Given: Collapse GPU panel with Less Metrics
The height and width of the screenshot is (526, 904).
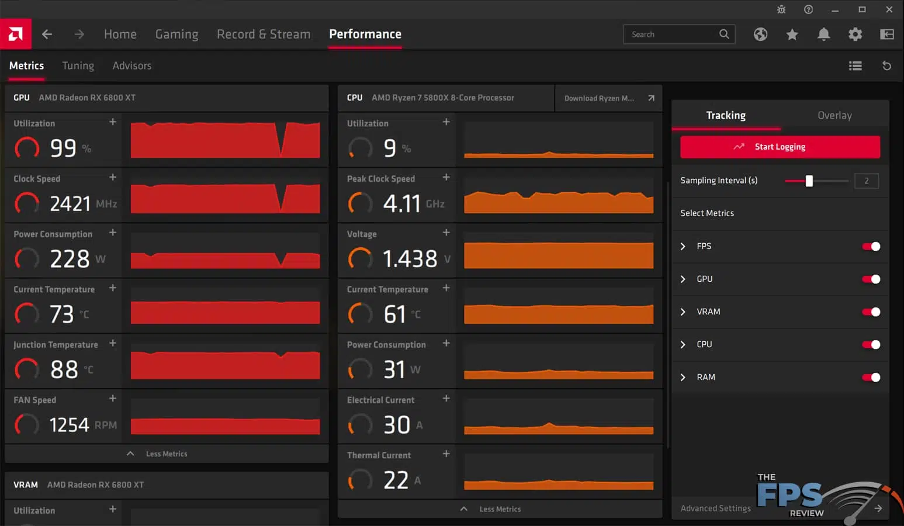Looking at the screenshot, I should pos(167,454).
